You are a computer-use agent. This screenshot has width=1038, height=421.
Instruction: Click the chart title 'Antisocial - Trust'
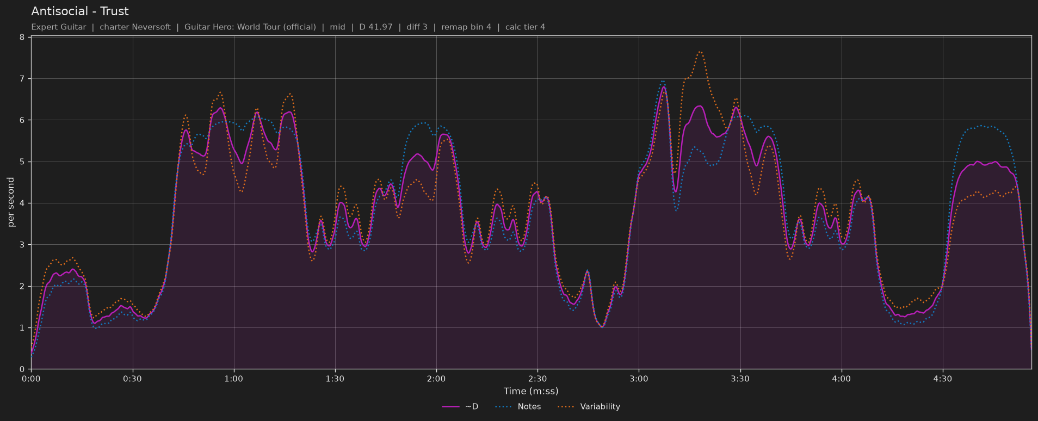(x=80, y=11)
